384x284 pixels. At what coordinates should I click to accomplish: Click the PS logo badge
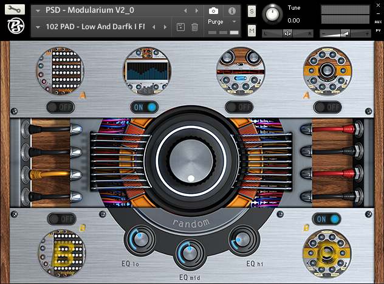coord(16,26)
